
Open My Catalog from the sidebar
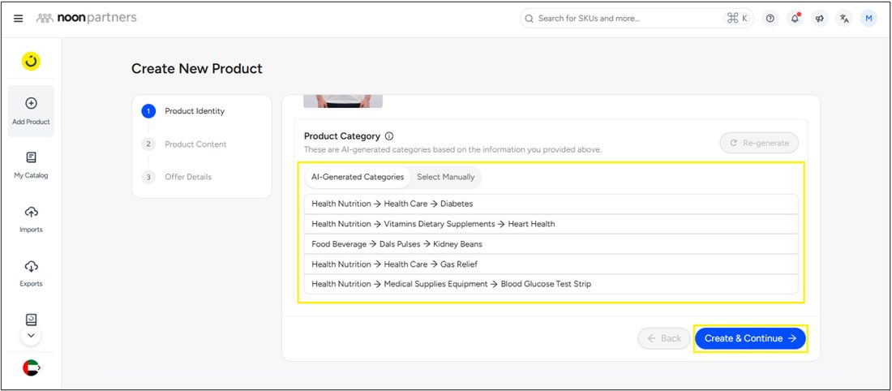pyautogui.click(x=32, y=165)
